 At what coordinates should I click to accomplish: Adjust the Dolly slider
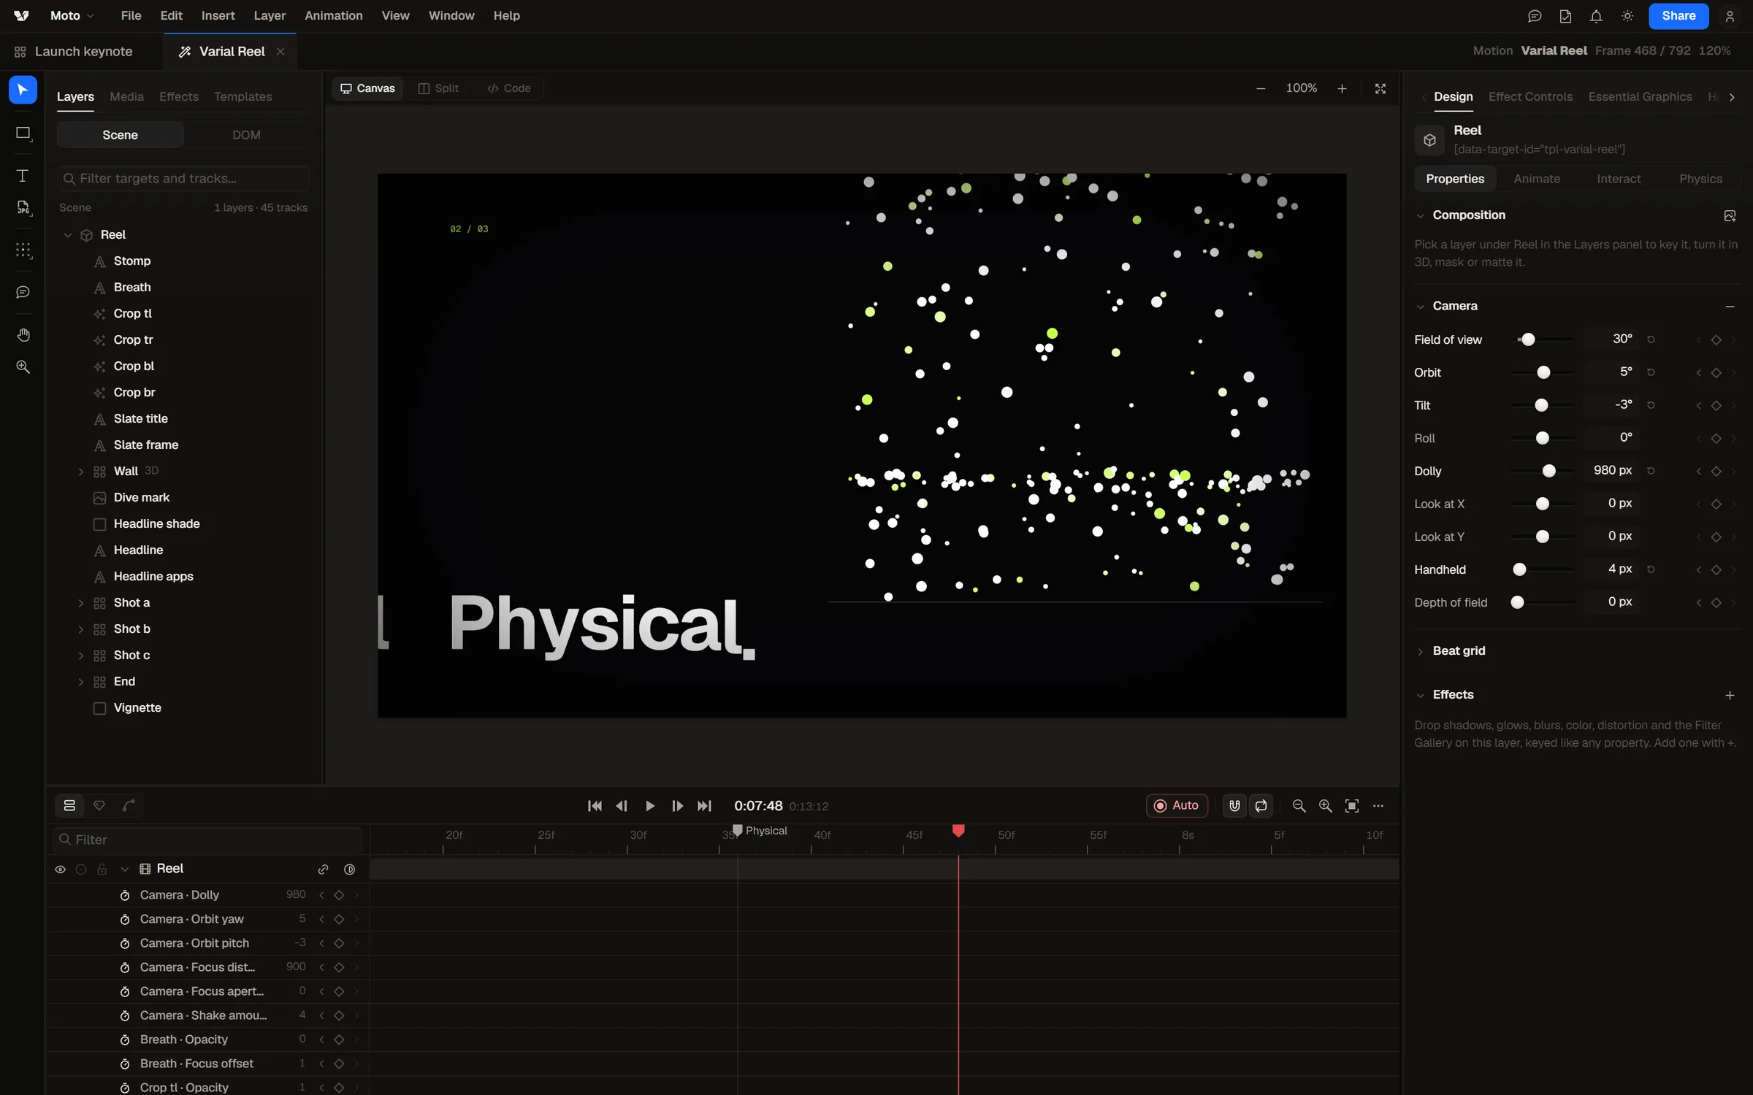tap(1543, 471)
